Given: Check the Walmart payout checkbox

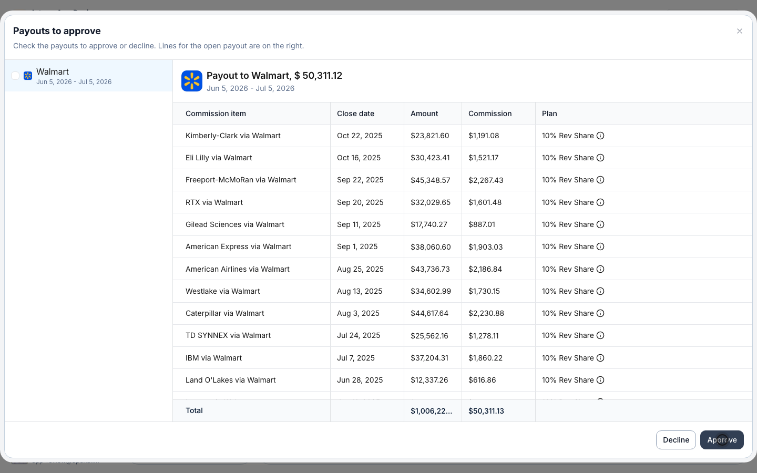Looking at the screenshot, I should coord(15,76).
